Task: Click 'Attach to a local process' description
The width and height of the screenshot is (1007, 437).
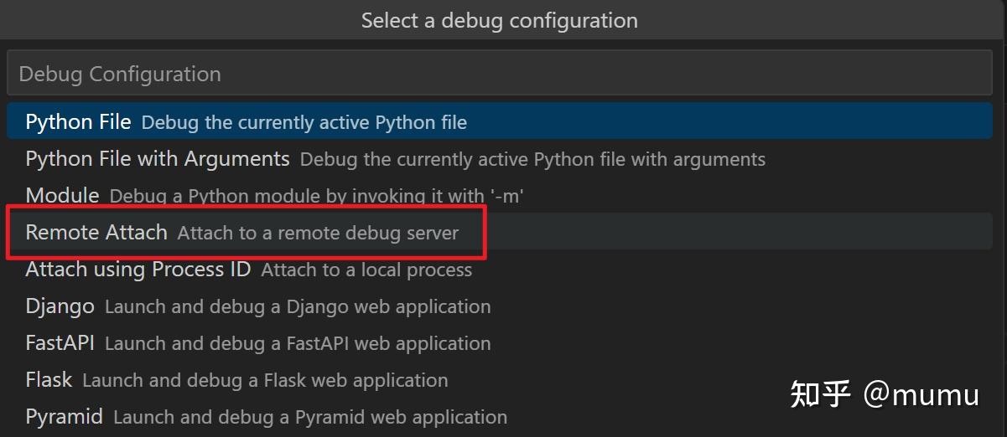Action: [x=366, y=270]
